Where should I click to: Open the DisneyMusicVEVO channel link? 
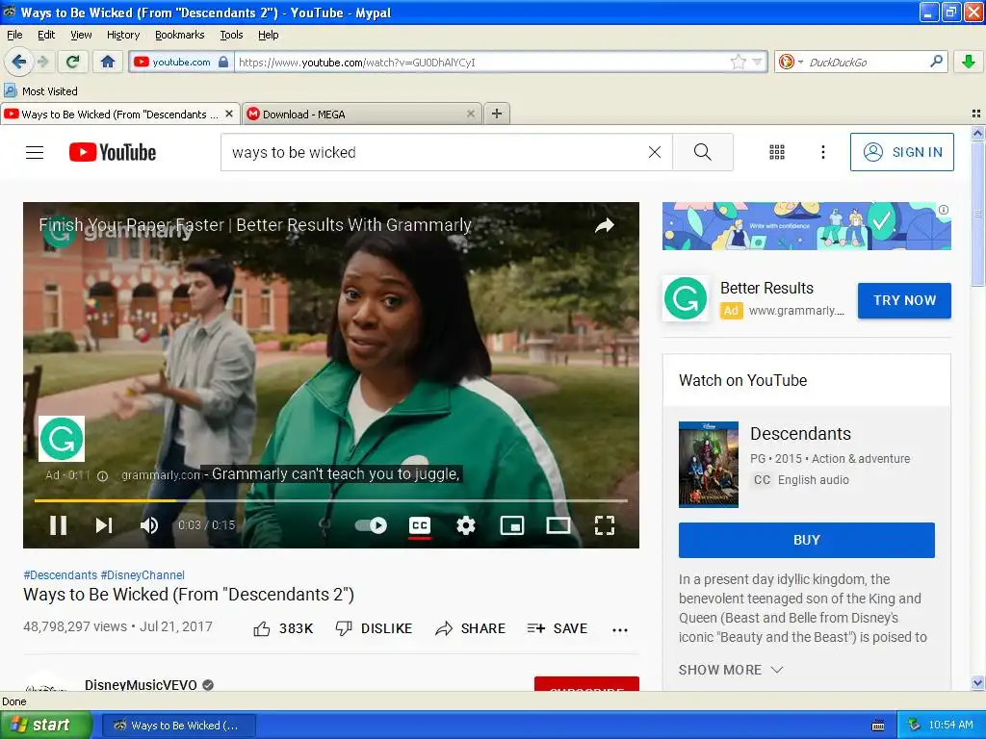coord(141,685)
